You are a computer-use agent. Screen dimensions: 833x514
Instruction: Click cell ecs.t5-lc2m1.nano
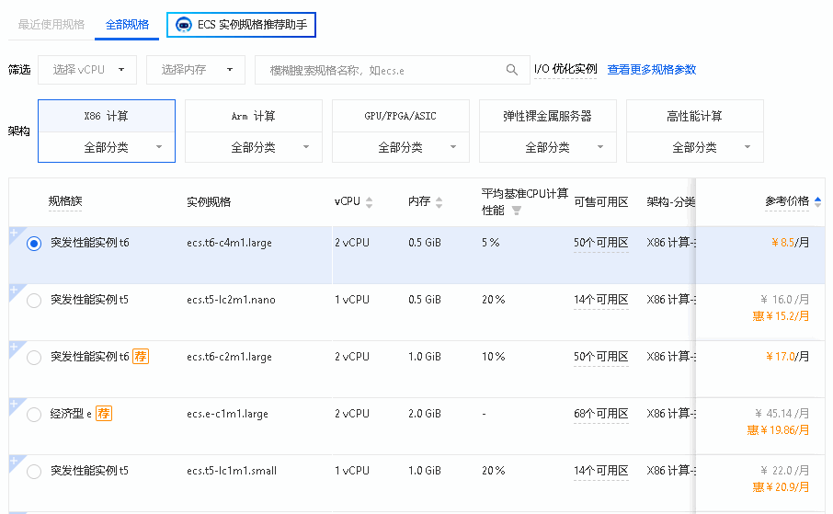pyautogui.click(x=231, y=300)
